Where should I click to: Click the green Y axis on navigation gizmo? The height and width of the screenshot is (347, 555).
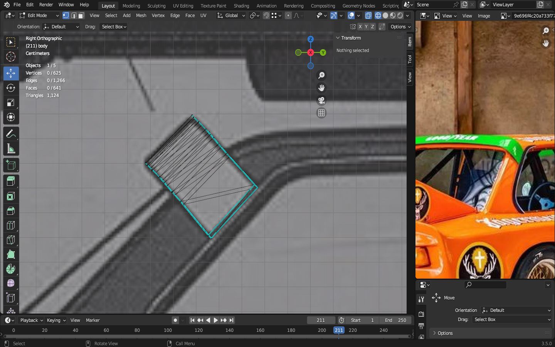point(323,52)
